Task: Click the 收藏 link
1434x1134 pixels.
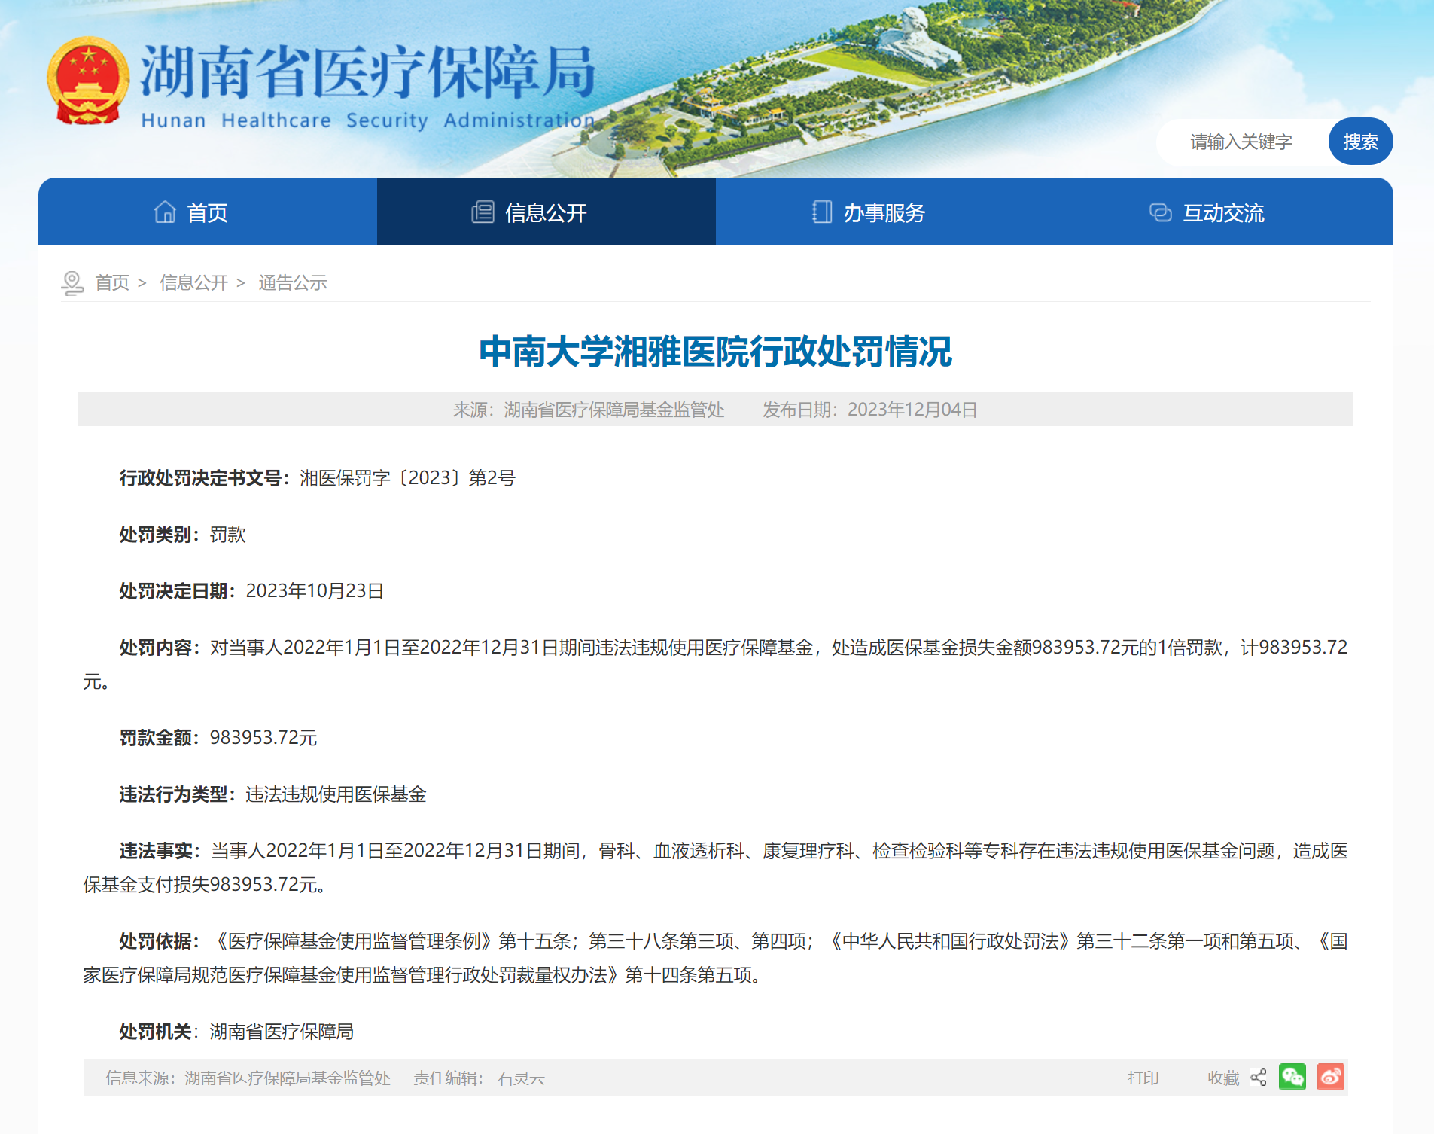Action: pyautogui.click(x=1223, y=1078)
